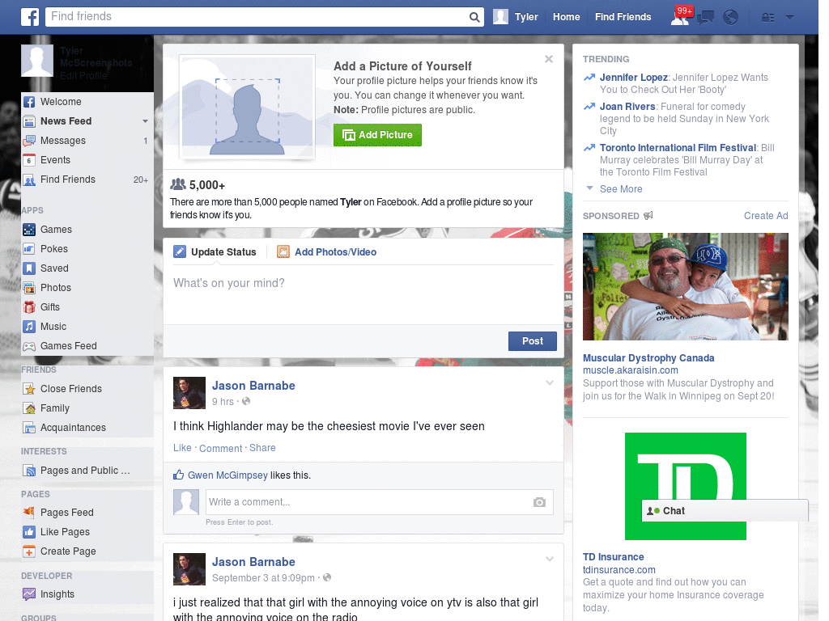This screenshot has width=829, height=621.
Task: Open the Acquaintances list icon
Action: point(29,428)
